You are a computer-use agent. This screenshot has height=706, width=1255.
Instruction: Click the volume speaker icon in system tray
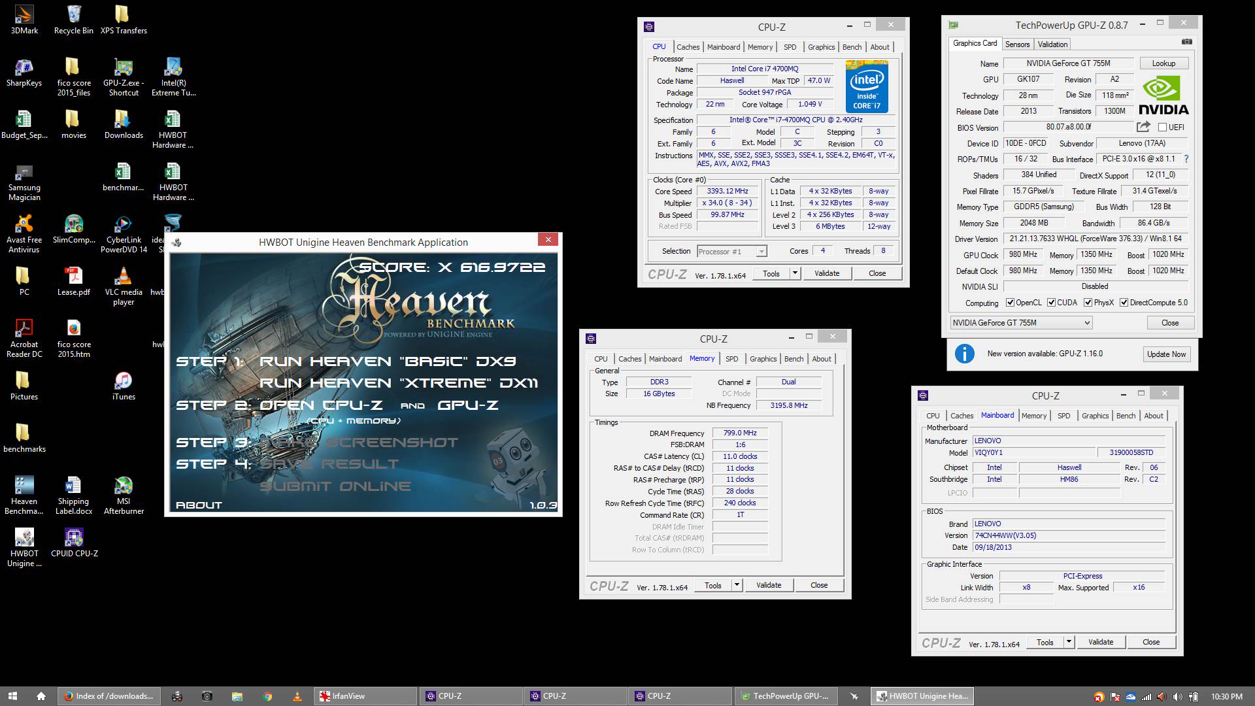click(x=1177, y=697)
